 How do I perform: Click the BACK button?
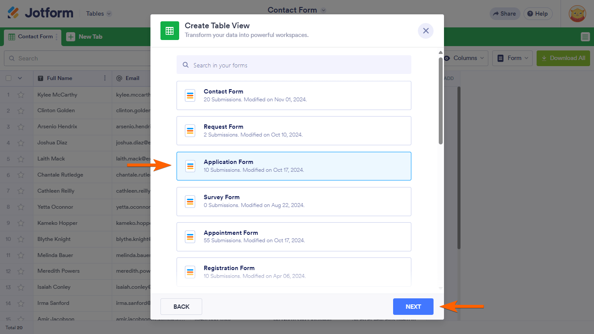click(x=181, y=307)
